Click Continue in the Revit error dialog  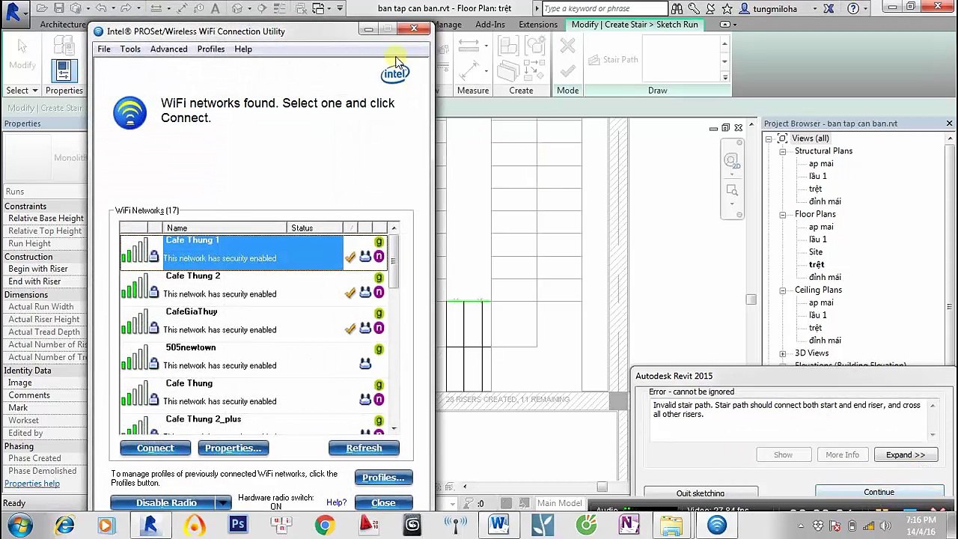(x=879, y=493)
